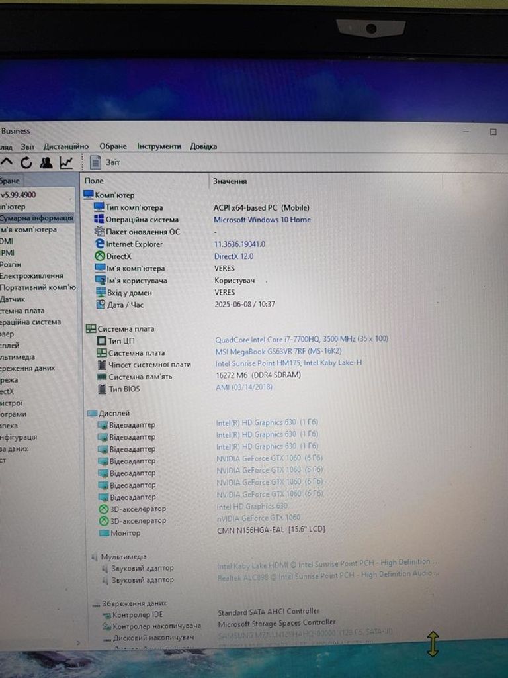Screen dimensions: 508x678
Task: Click the second Звуковий адаптор icon
Action: (x=105, y=580)
